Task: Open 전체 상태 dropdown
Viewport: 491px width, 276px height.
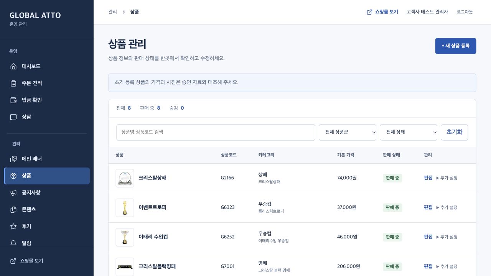Action: coord(409,132)
